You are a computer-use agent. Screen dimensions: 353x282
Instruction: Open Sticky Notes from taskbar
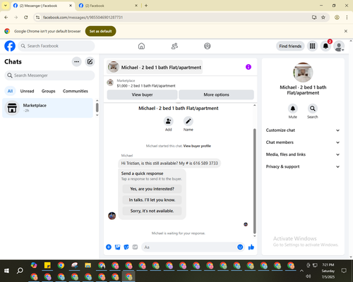47,266
